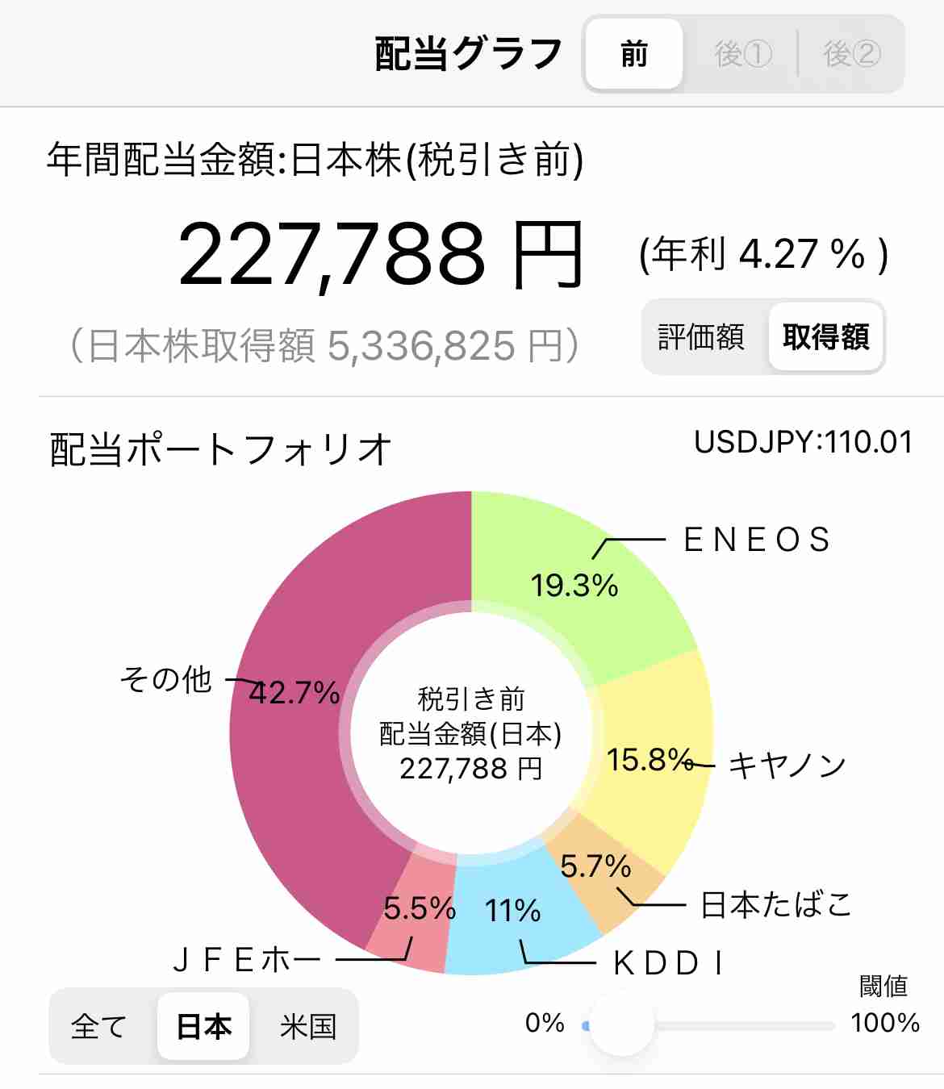
Task: Click the ENEOS chart label
Action: tap(757, 540)
